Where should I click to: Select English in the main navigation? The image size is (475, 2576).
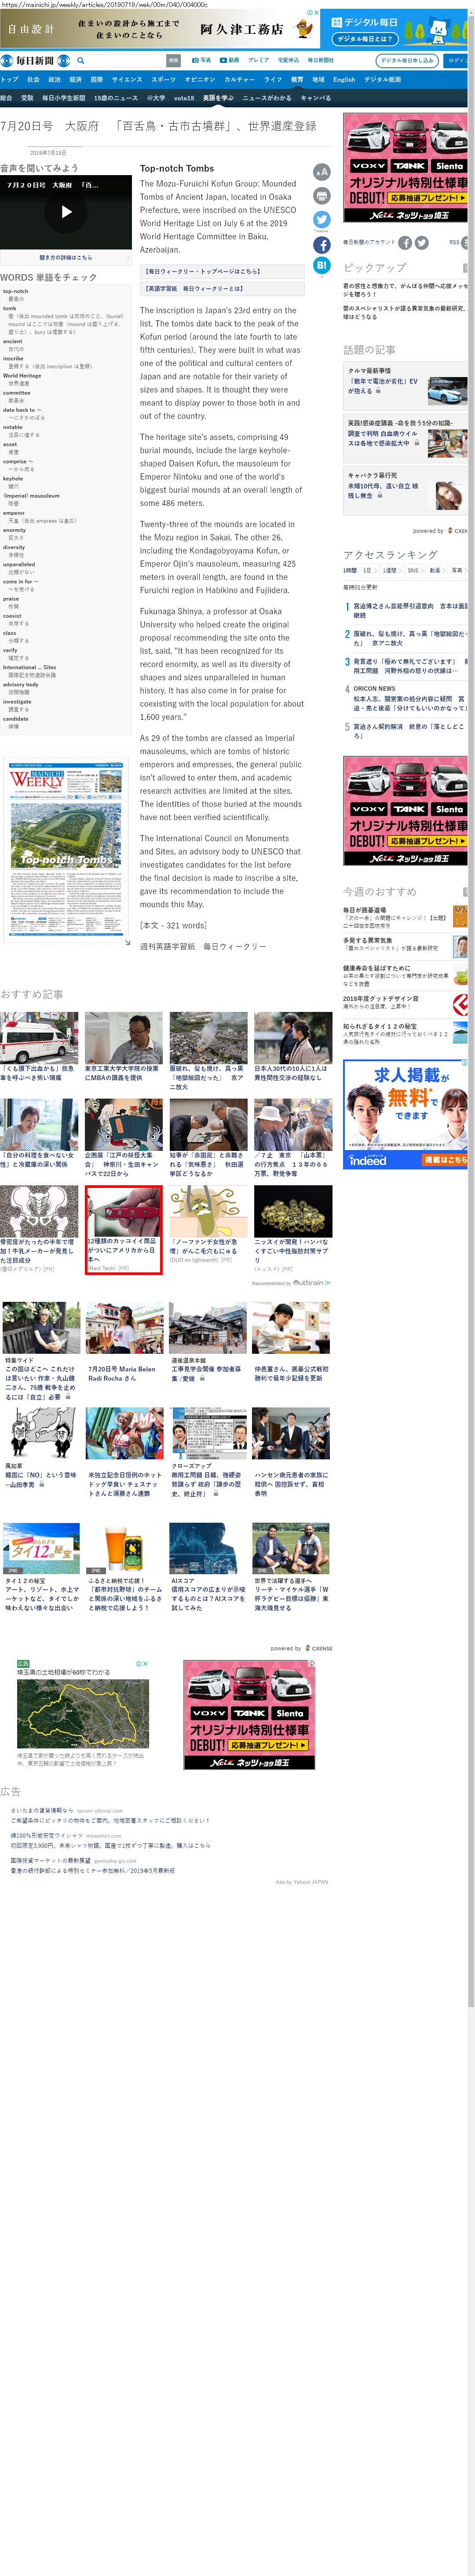coord(344,79)
